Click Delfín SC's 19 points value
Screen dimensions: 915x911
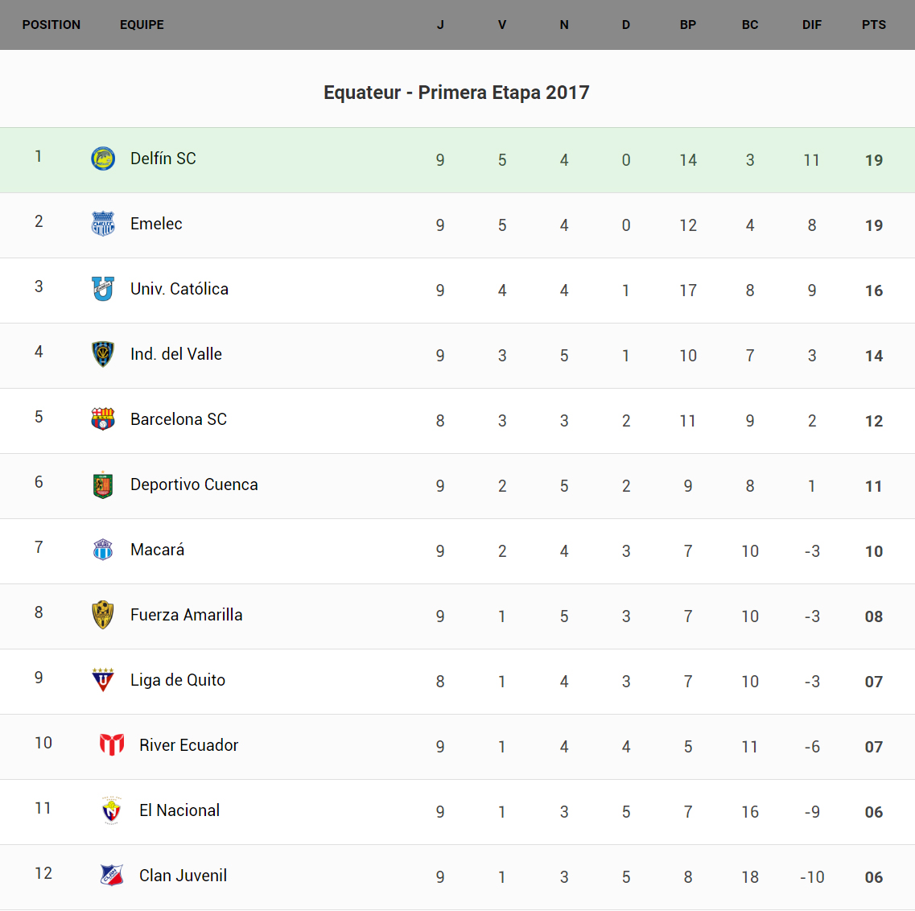point(874,160)
